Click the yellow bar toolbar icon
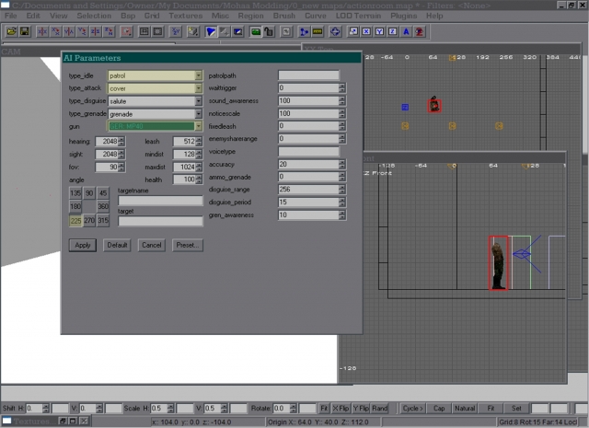 point(318,31)
